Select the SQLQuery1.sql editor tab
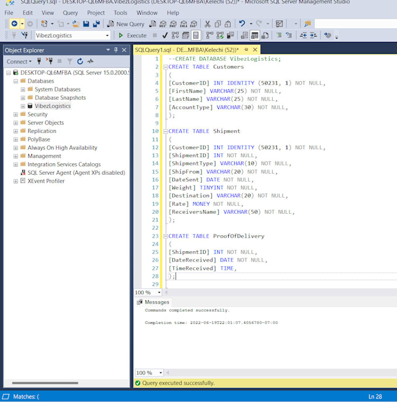This screenshot has height=402, width=397. click(187, 50)
